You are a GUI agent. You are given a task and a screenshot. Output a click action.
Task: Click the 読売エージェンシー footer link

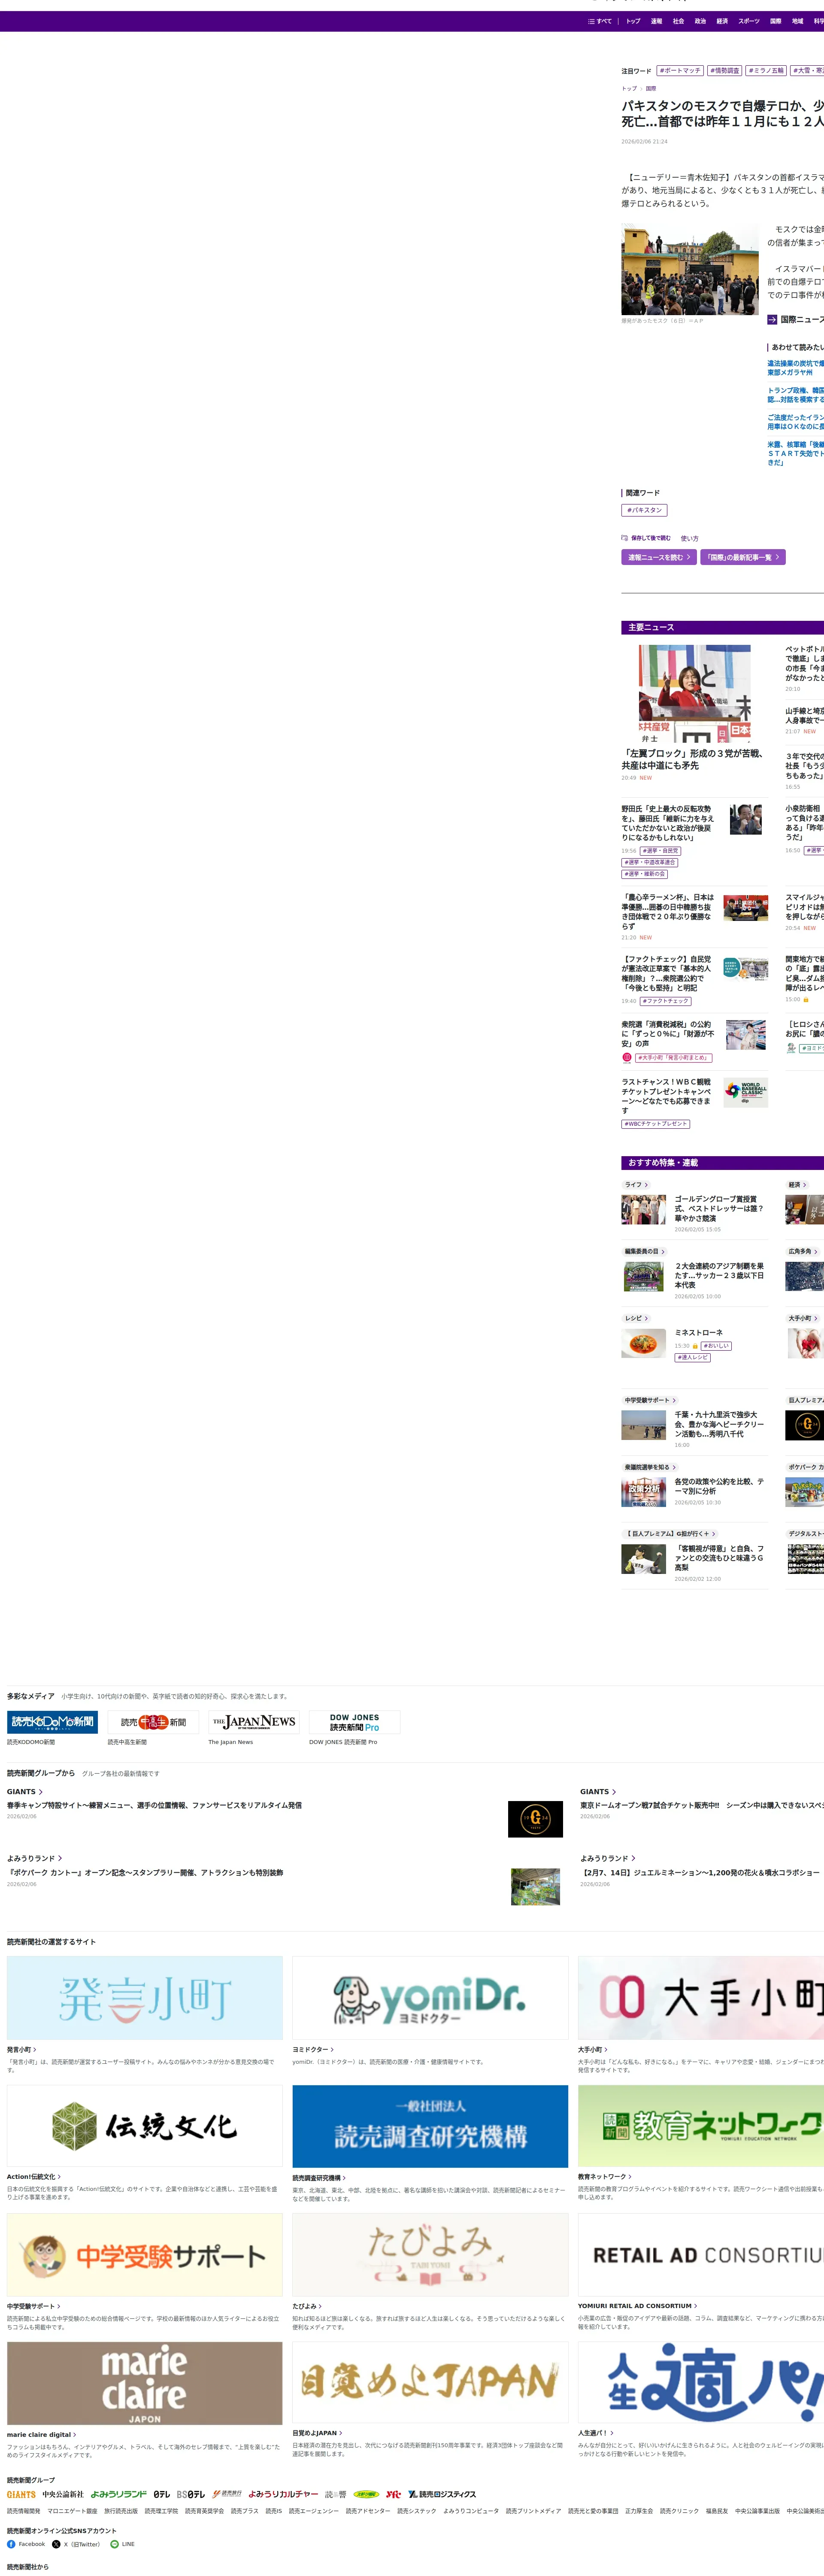coord(314,2511)
